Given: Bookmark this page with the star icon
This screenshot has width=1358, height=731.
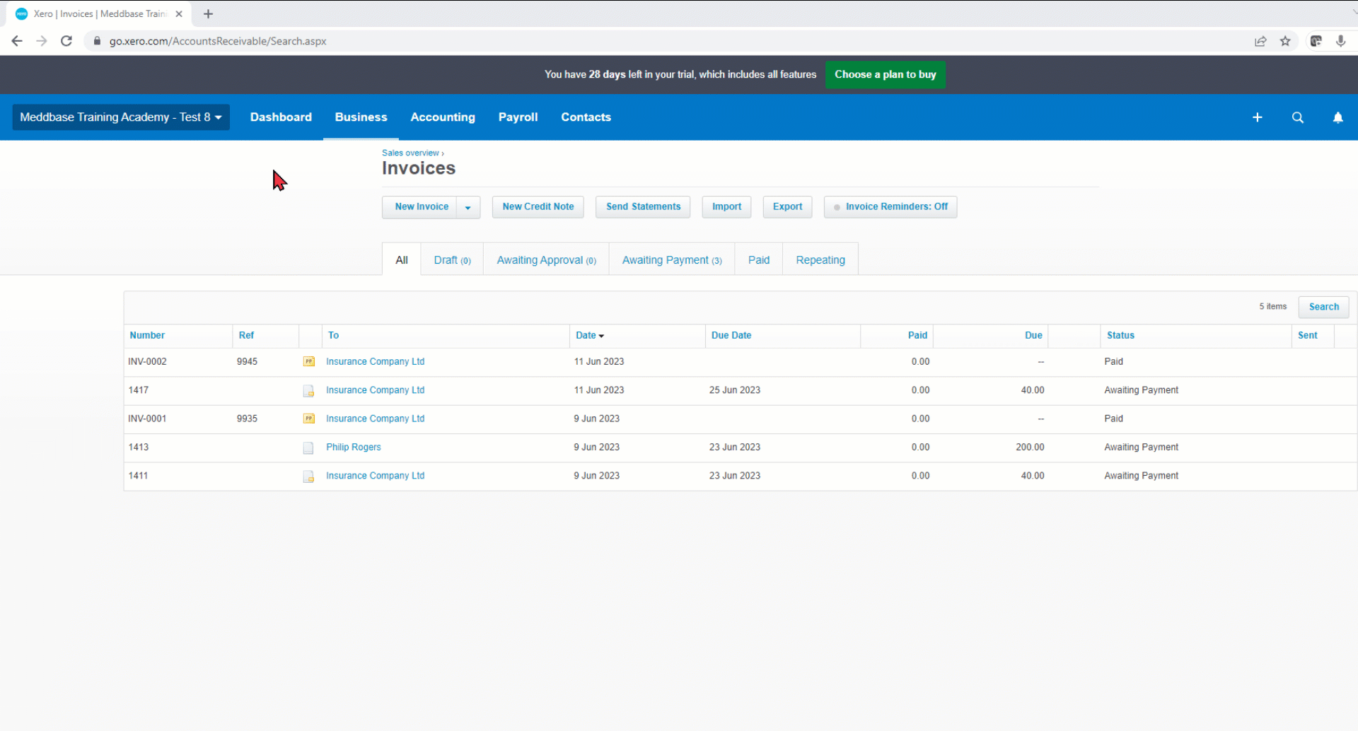Looking at the screenshot, I should point(1285,41).
